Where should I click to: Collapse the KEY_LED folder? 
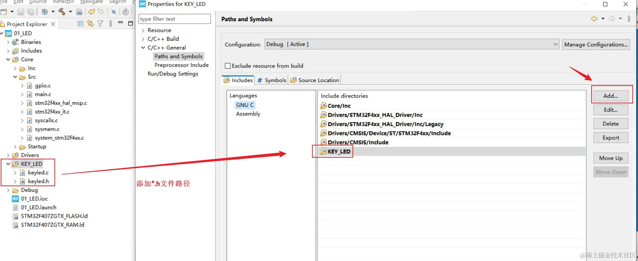[8, 164]
